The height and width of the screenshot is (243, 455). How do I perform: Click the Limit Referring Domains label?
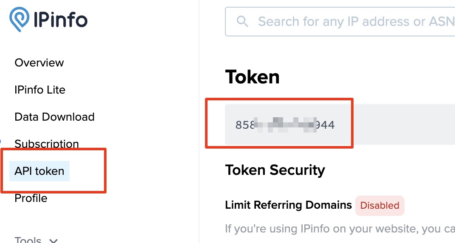tap(289, 205)
